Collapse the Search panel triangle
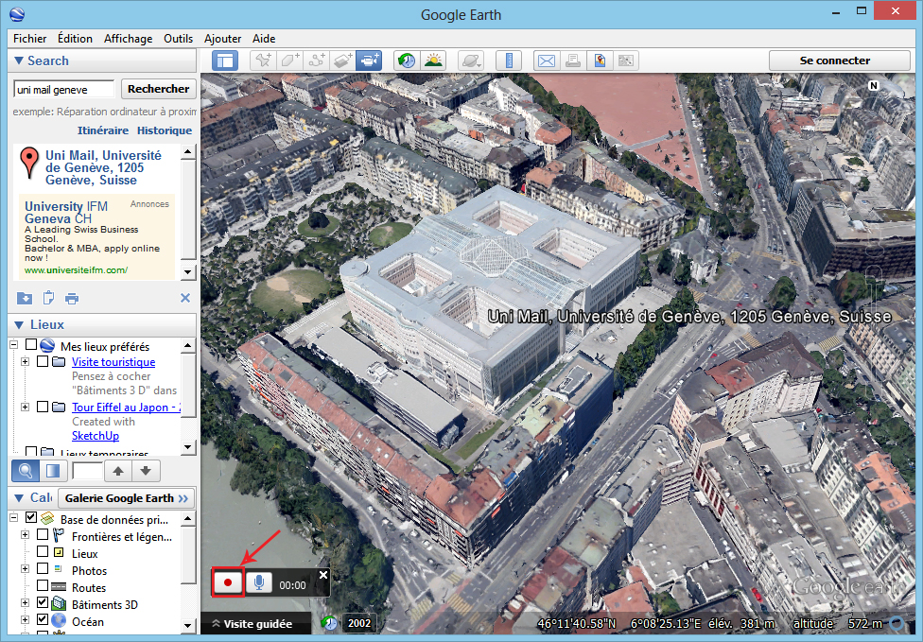 pyautogui.click(x=19, y=61)
